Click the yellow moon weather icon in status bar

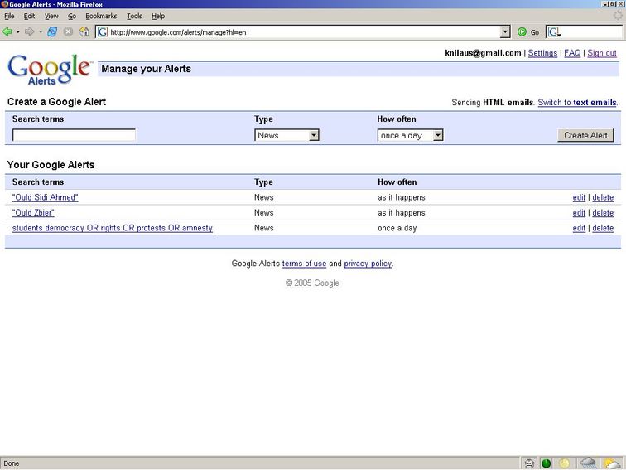coord(564,463)
